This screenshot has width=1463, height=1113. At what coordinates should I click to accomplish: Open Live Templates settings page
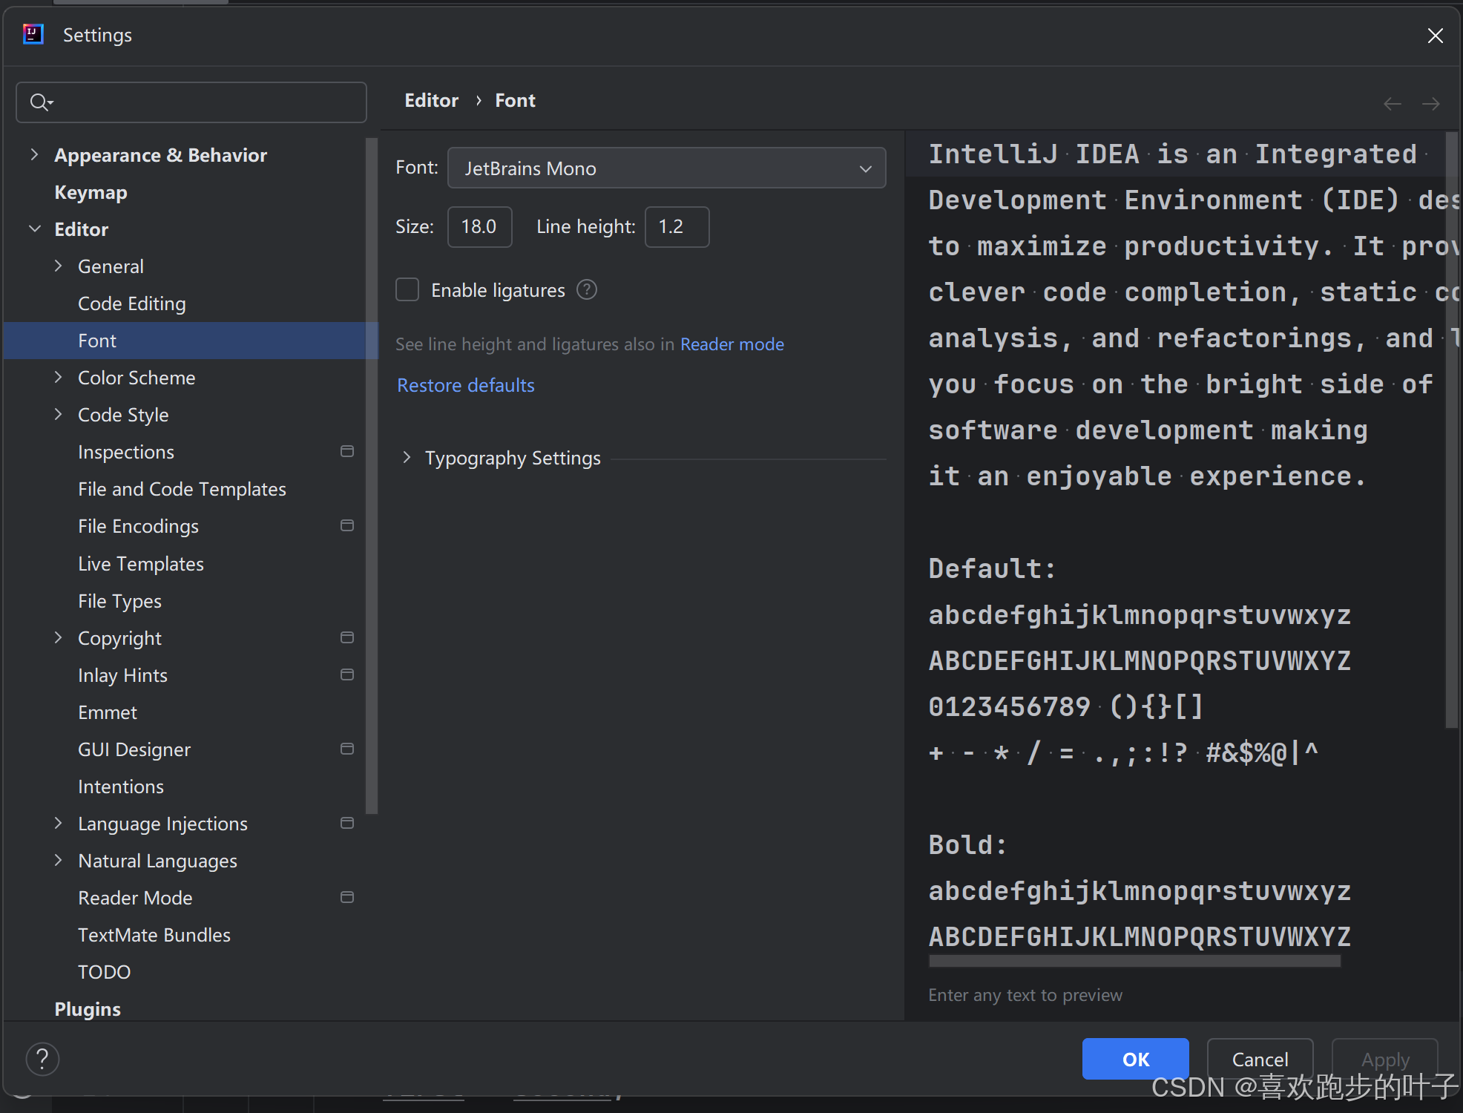pyautogui.click(x=140, y=564)
